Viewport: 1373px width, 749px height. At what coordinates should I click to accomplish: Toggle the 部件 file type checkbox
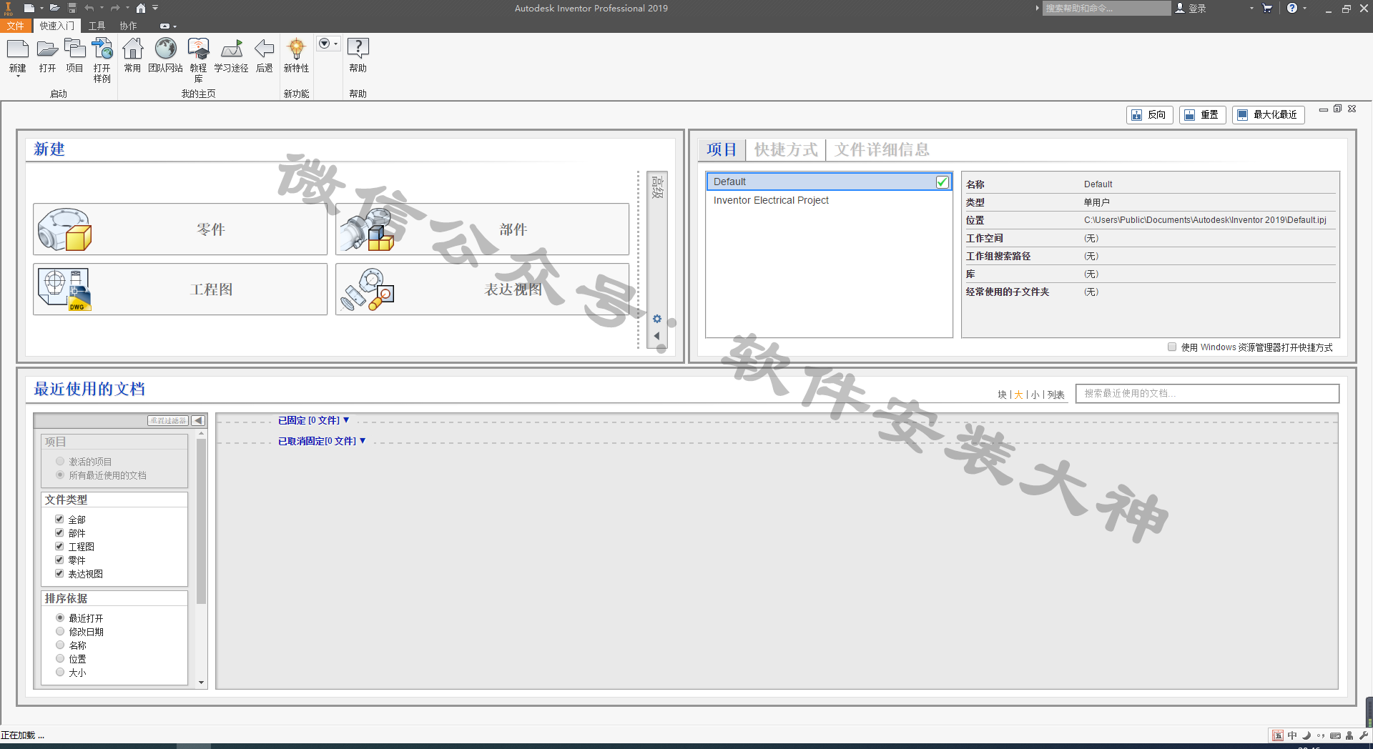[x=59, y=533]
